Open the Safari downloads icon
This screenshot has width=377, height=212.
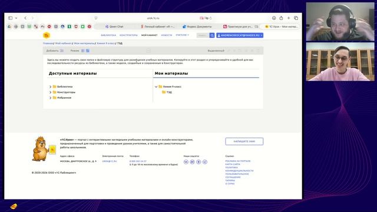274,18
